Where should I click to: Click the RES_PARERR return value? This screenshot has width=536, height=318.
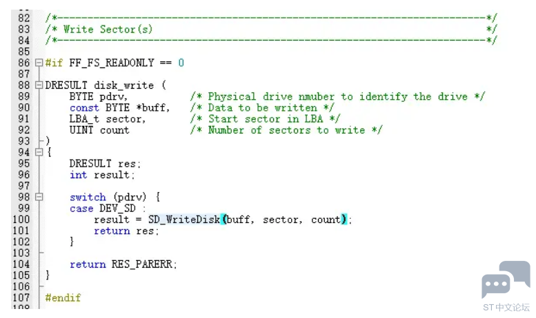pos(142,264)
